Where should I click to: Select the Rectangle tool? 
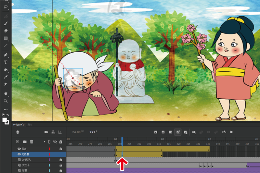point(6,38)
